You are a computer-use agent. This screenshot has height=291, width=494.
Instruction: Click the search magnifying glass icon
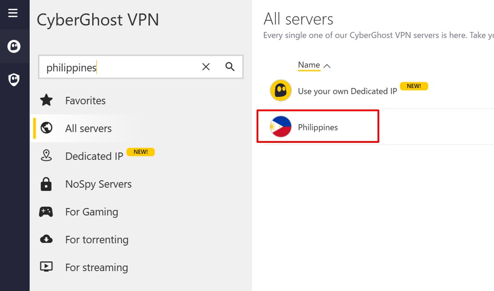coord(230,67)
